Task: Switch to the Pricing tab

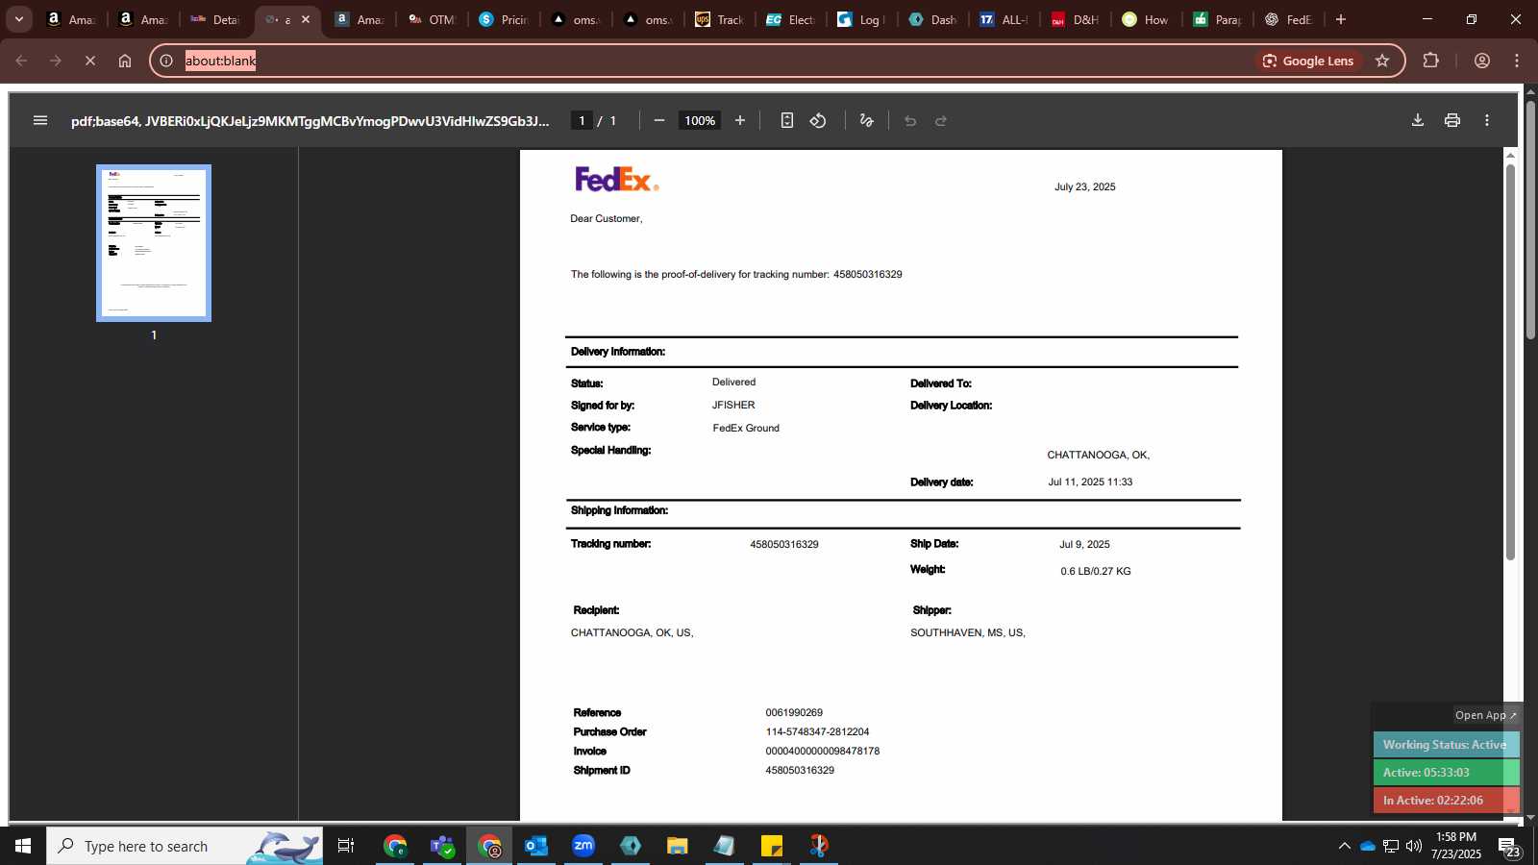Action: tap(504, 19)
